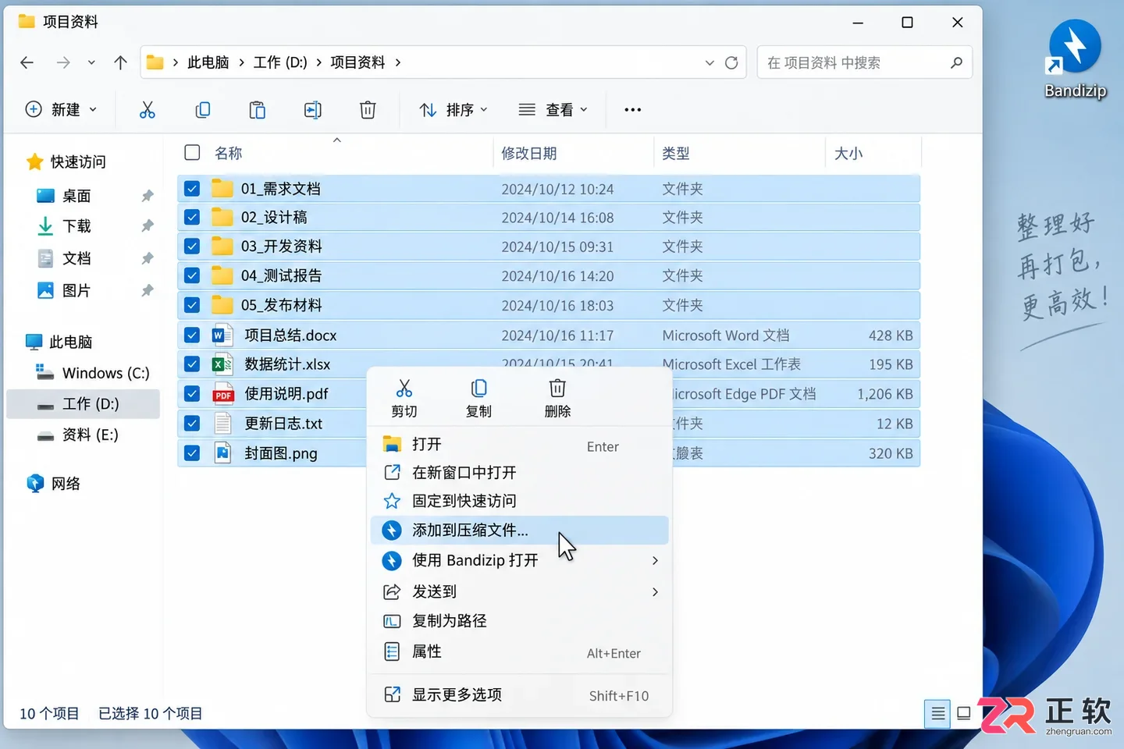Click the search magnifier icon
This screenshot has width=1124, height=749.
pos(956,62)
